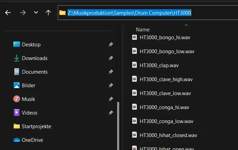Screen dimensions: 238x150
Task: Click the sort direction arrow above Name
Action: (186, 25)
